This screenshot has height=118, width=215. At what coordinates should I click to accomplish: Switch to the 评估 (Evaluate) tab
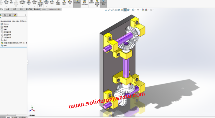point(21,9)
